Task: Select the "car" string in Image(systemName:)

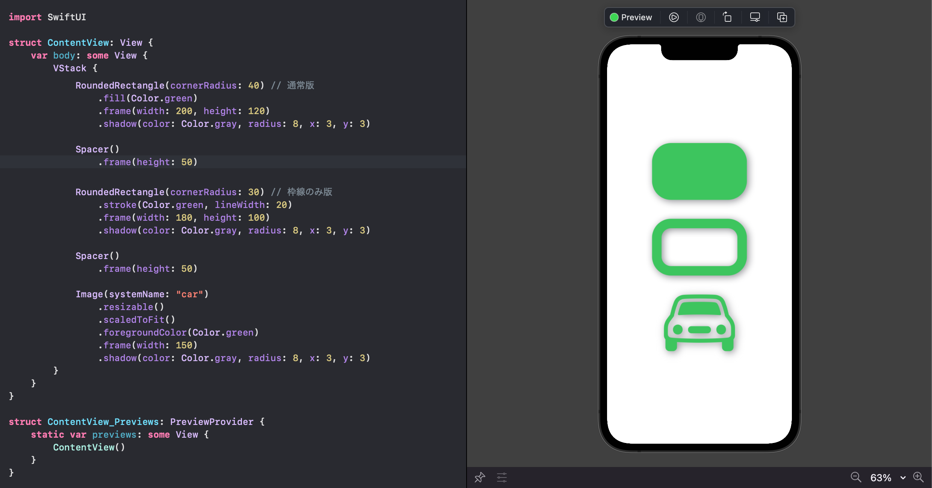Action: (190, 294)
